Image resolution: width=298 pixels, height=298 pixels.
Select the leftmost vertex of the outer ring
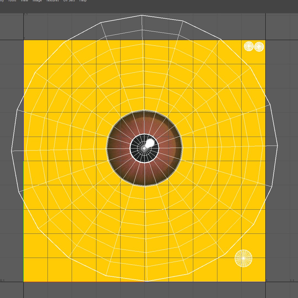coord(12,151)
